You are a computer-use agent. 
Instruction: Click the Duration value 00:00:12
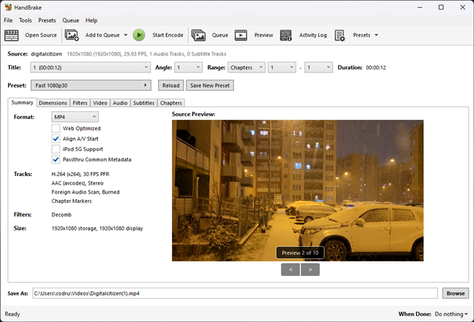click(x=376, y=68)
